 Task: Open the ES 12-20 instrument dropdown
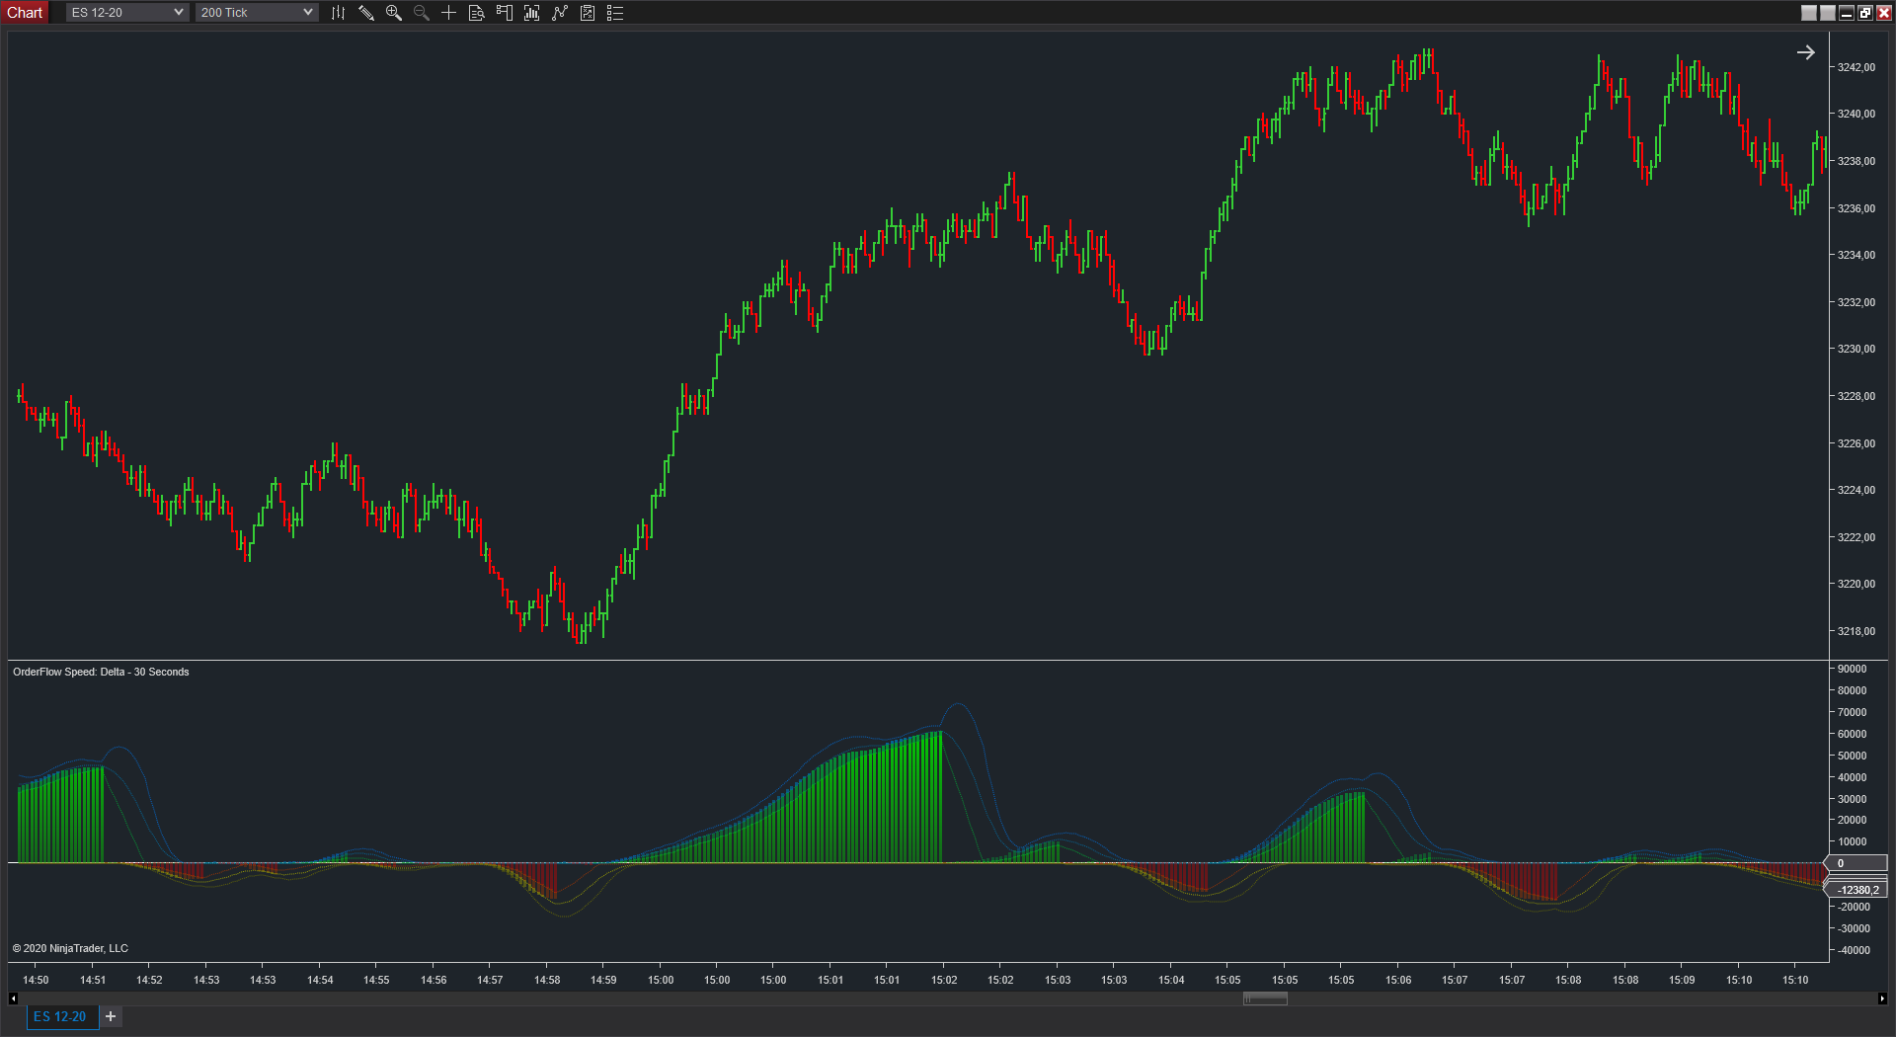(x=127, y=13)
